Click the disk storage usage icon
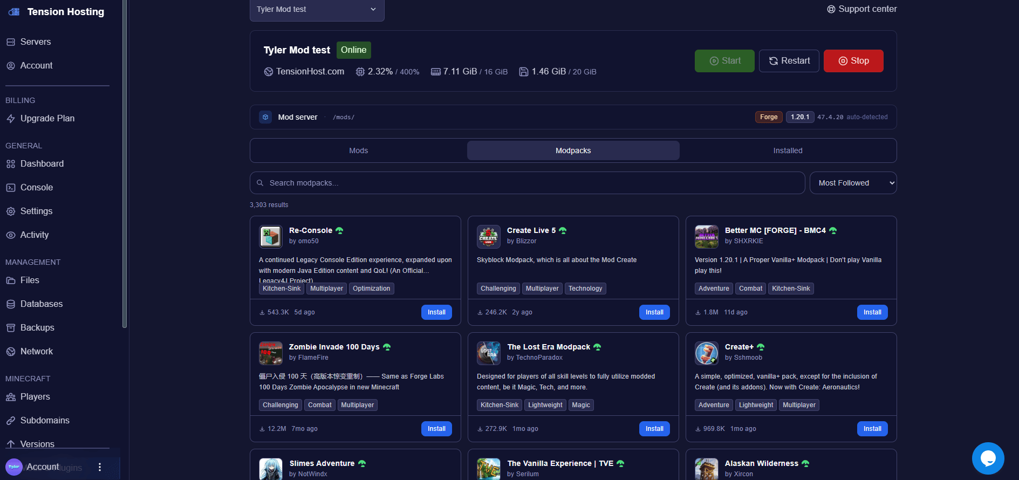 coord(524,72)
